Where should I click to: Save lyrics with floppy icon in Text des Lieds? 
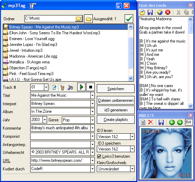[150, 12]
